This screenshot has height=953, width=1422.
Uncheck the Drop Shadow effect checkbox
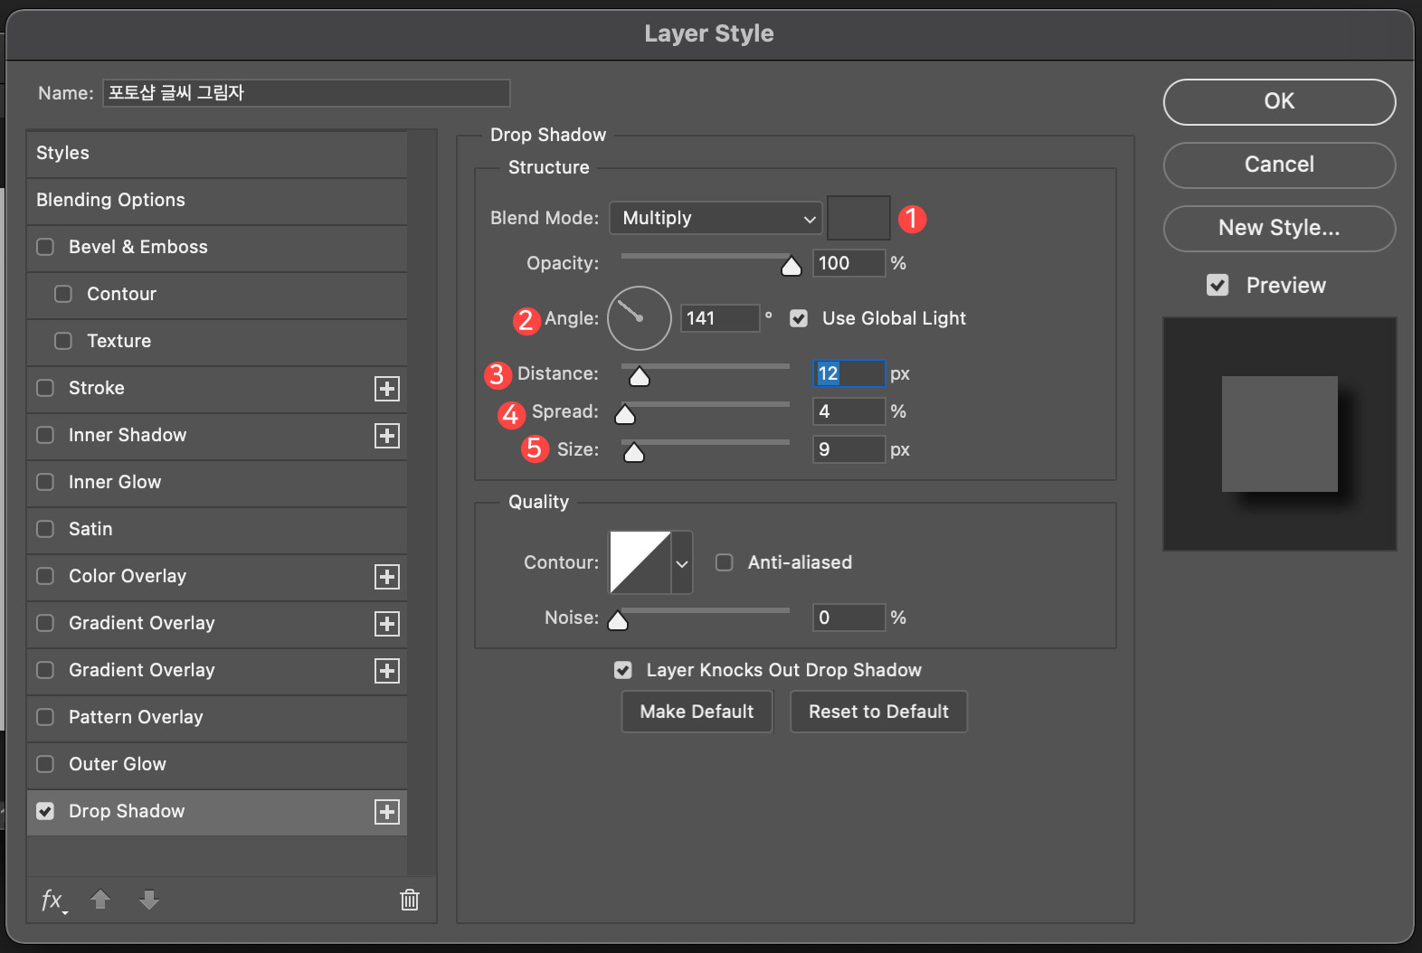point(45,811)
